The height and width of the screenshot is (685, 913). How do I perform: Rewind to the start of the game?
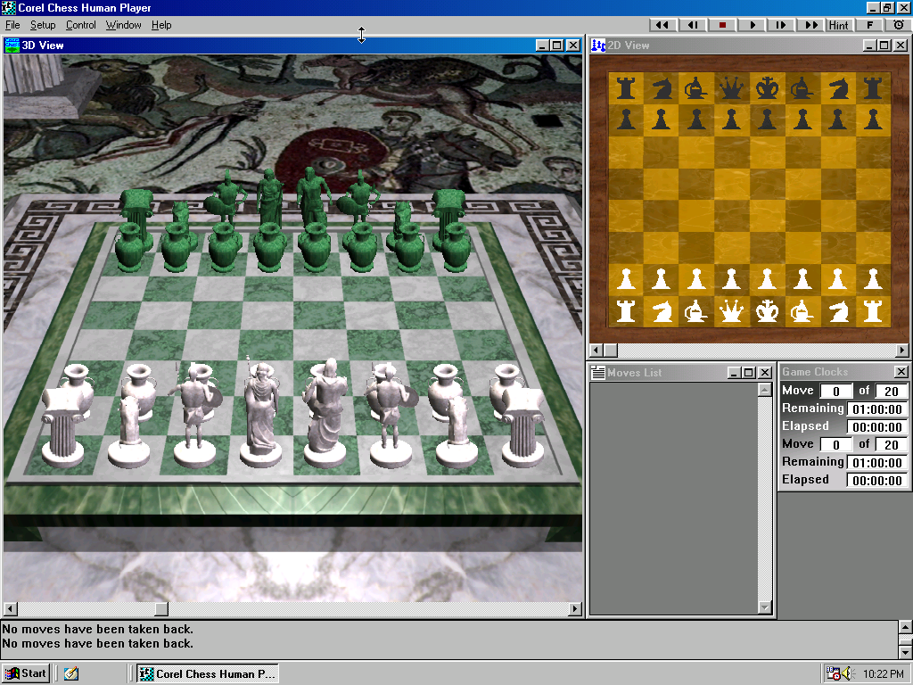[662, 25]
